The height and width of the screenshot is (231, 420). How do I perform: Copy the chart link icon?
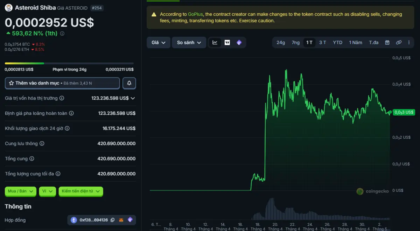coord(399,43)
